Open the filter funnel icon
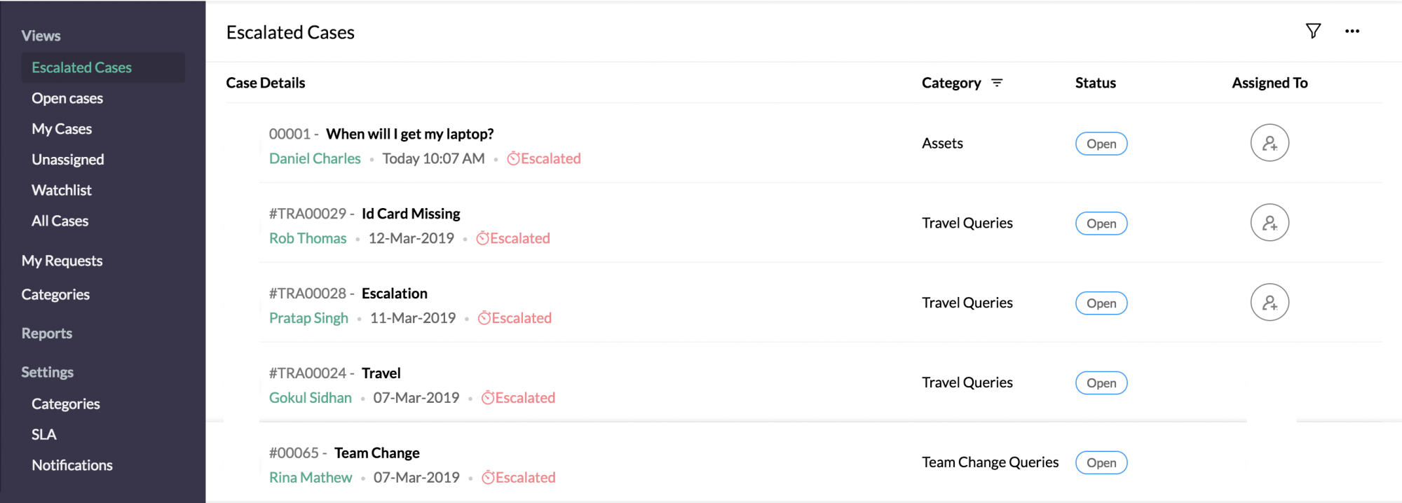Viewport: 1402px width, 503px height. (1313, 32)
